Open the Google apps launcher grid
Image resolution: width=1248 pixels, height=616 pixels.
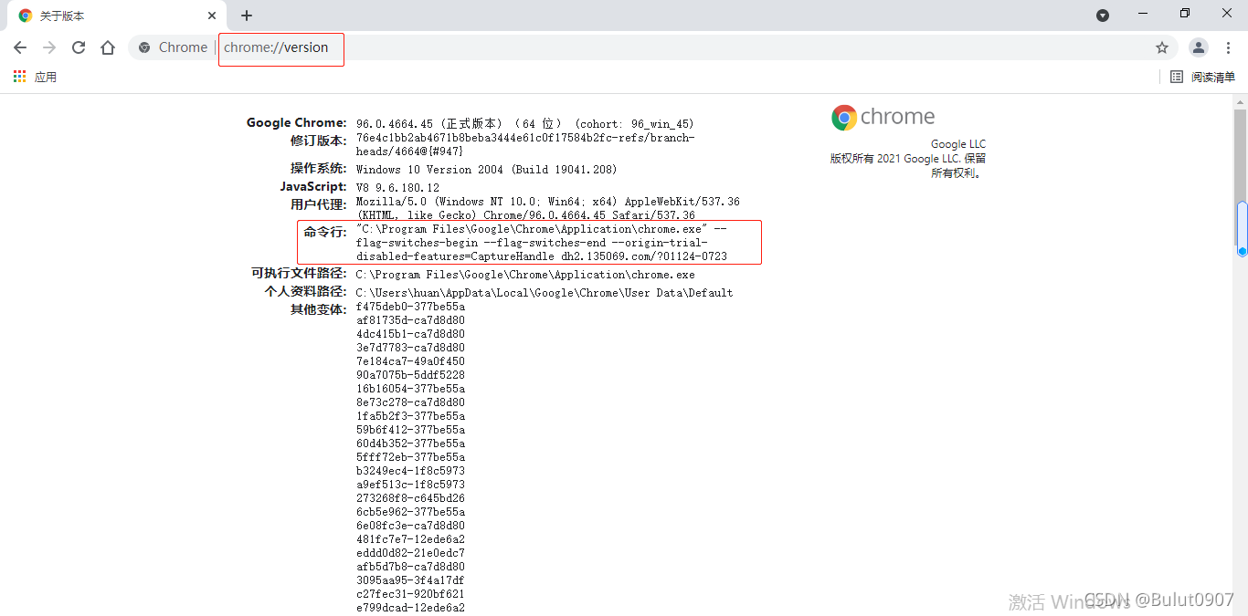point(19,77)
